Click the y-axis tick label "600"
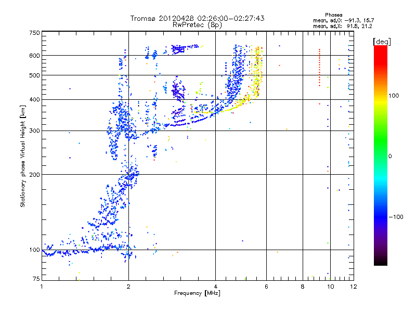The height and width of the screenshot is (312, 416). [34, 56]
